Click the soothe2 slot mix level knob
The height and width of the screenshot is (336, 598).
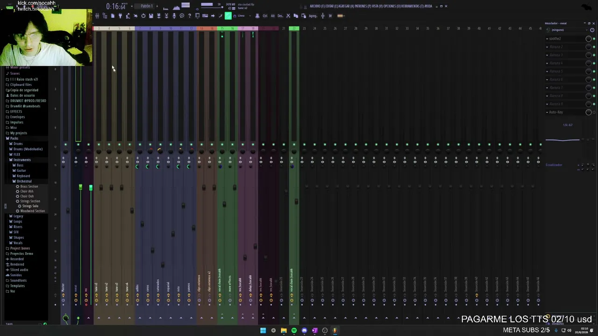[x=588, y=39]
